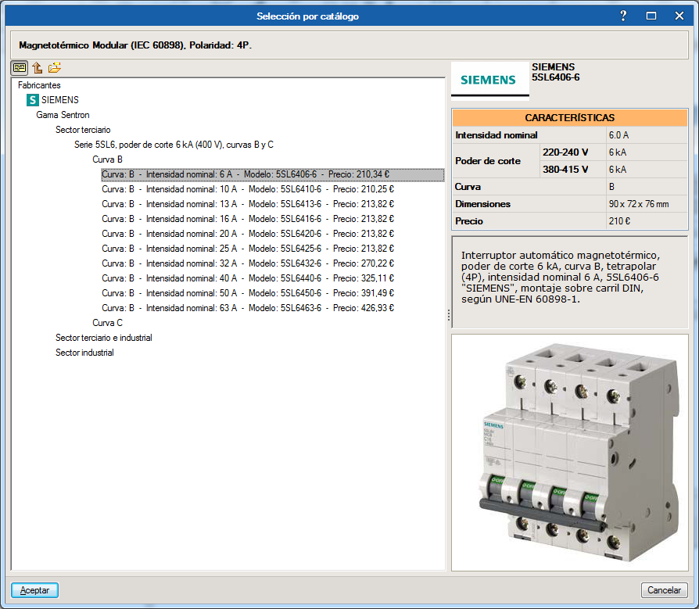
Task: Click the circuit breaker product photo
Action: pos(570,453)
